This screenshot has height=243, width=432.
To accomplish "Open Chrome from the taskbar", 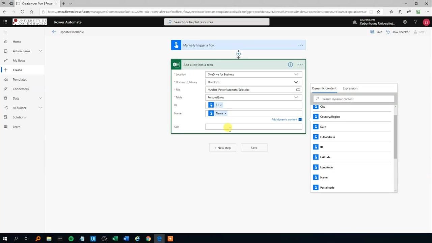I will (x=148, y=239).
